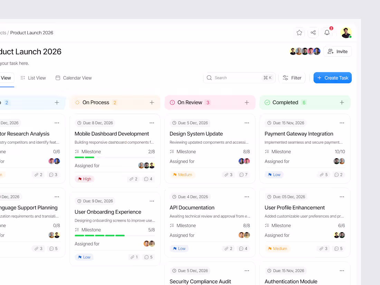Open menu for Mobile Dashboard Development card
The image size is (380, 285).
tap(152, 123)
